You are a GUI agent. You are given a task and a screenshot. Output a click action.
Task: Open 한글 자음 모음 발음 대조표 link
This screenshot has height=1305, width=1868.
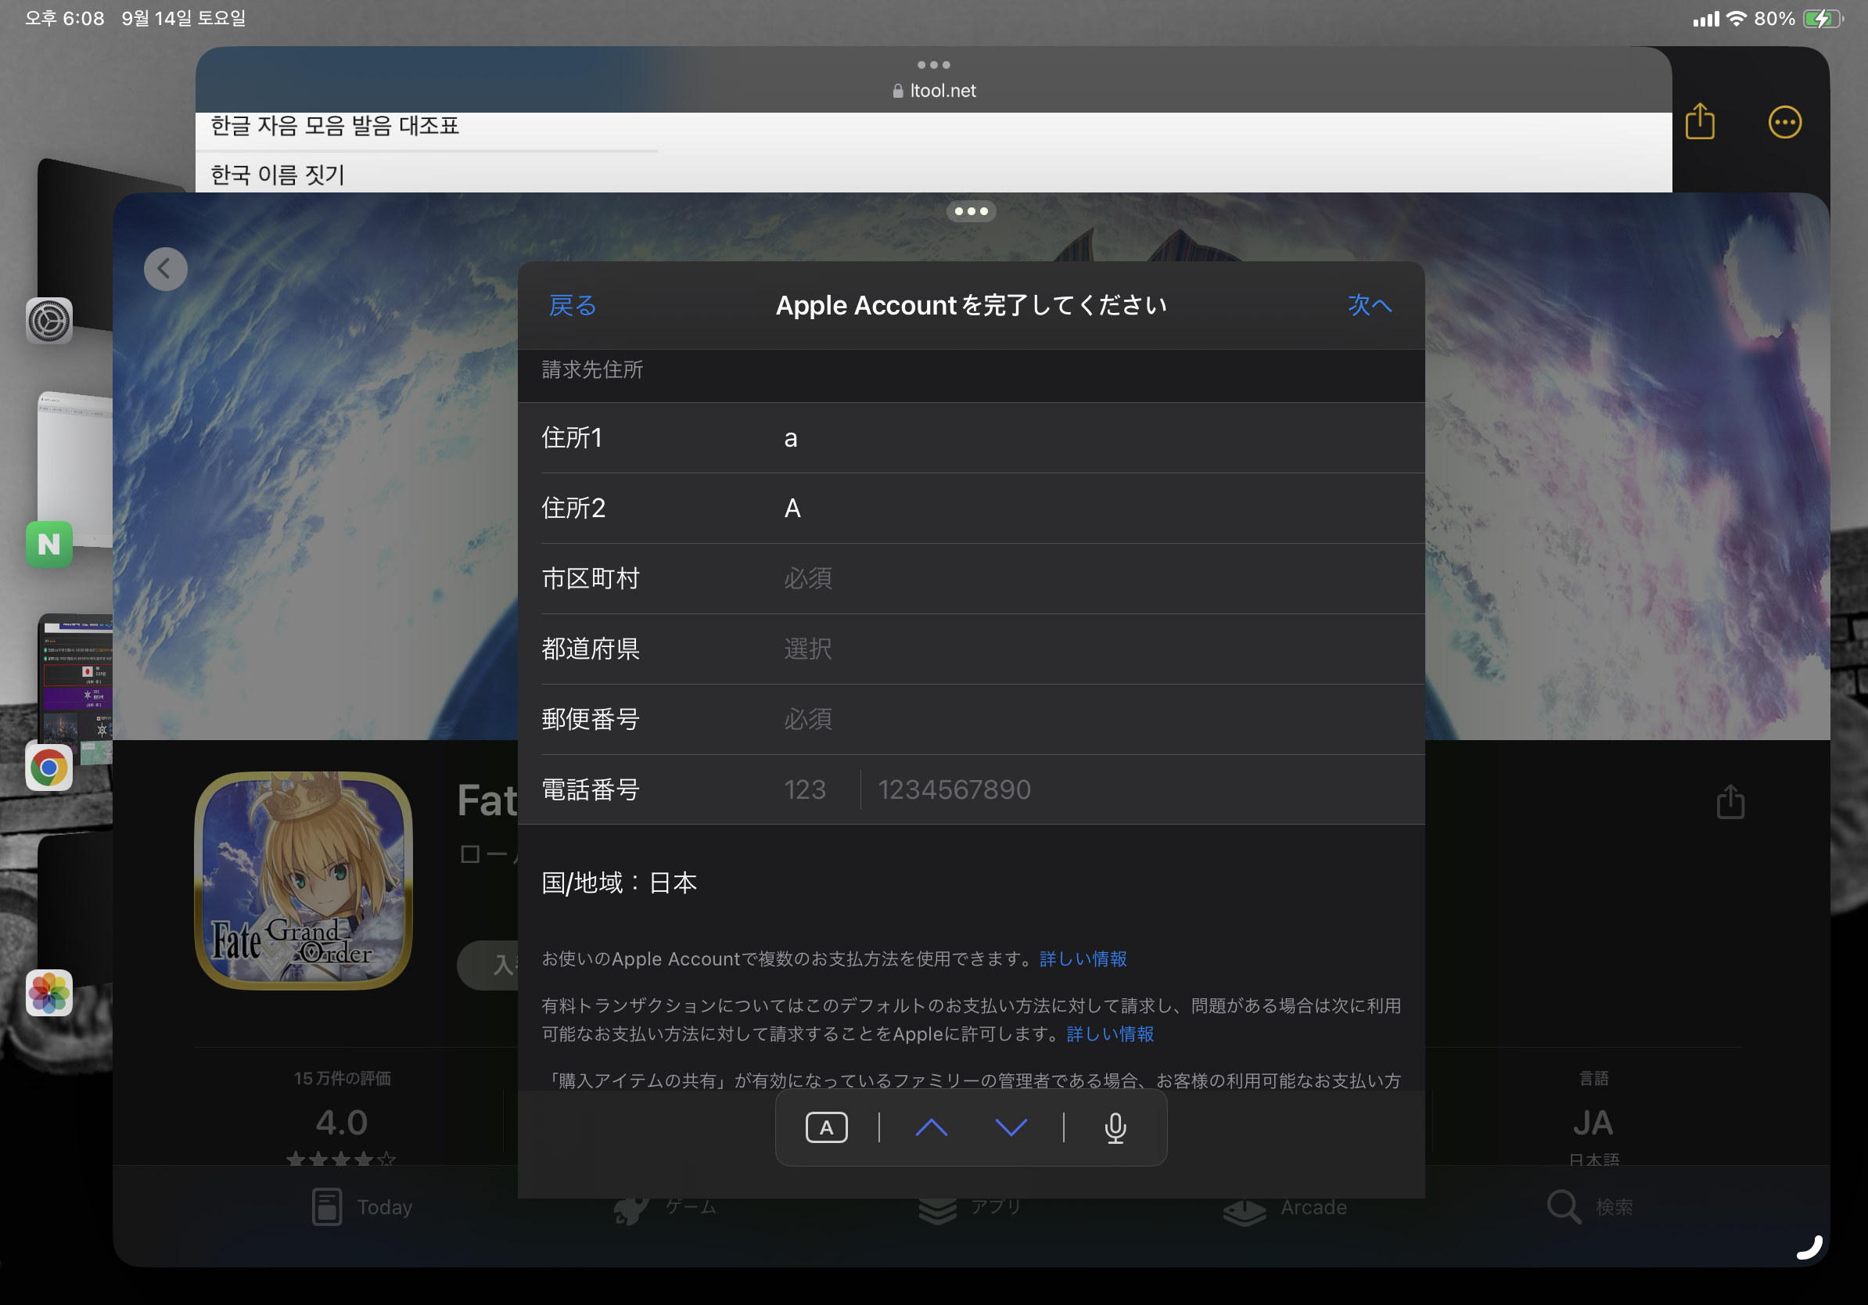click(x=336, y=125)
